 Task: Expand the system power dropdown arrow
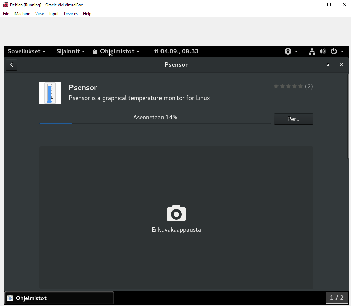tap(342, 51)
